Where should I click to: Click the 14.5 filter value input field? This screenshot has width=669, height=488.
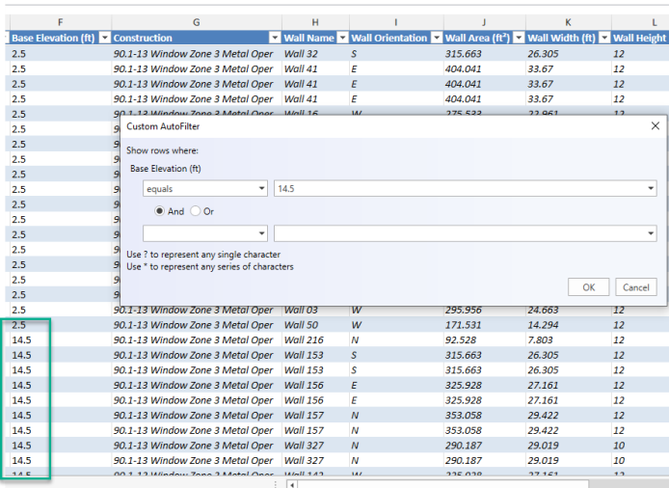[453, 189]
